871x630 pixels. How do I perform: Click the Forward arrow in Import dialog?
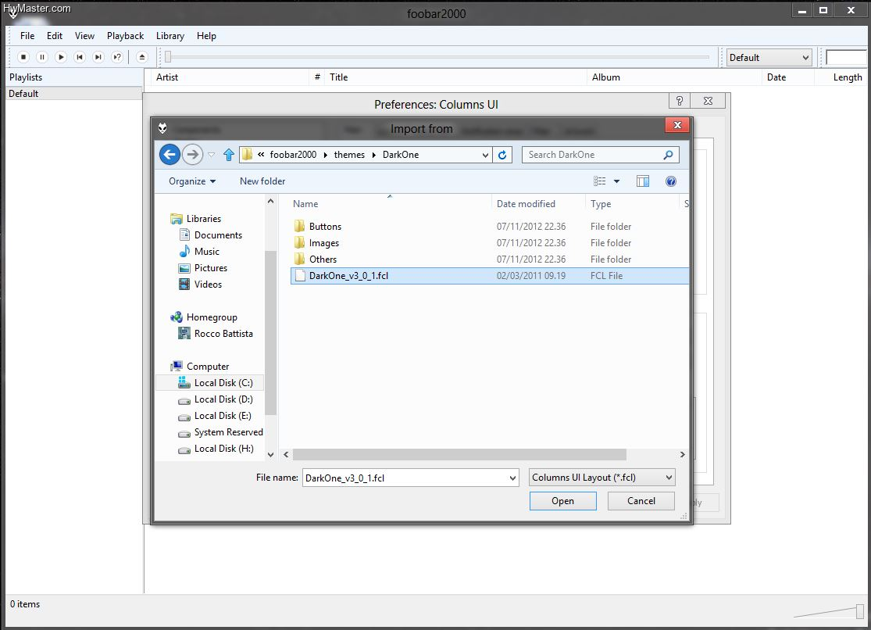pyautogui.click(x=192, y=155)
